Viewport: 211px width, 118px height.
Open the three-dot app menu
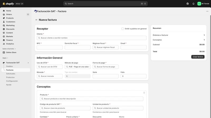coord(207,11)
